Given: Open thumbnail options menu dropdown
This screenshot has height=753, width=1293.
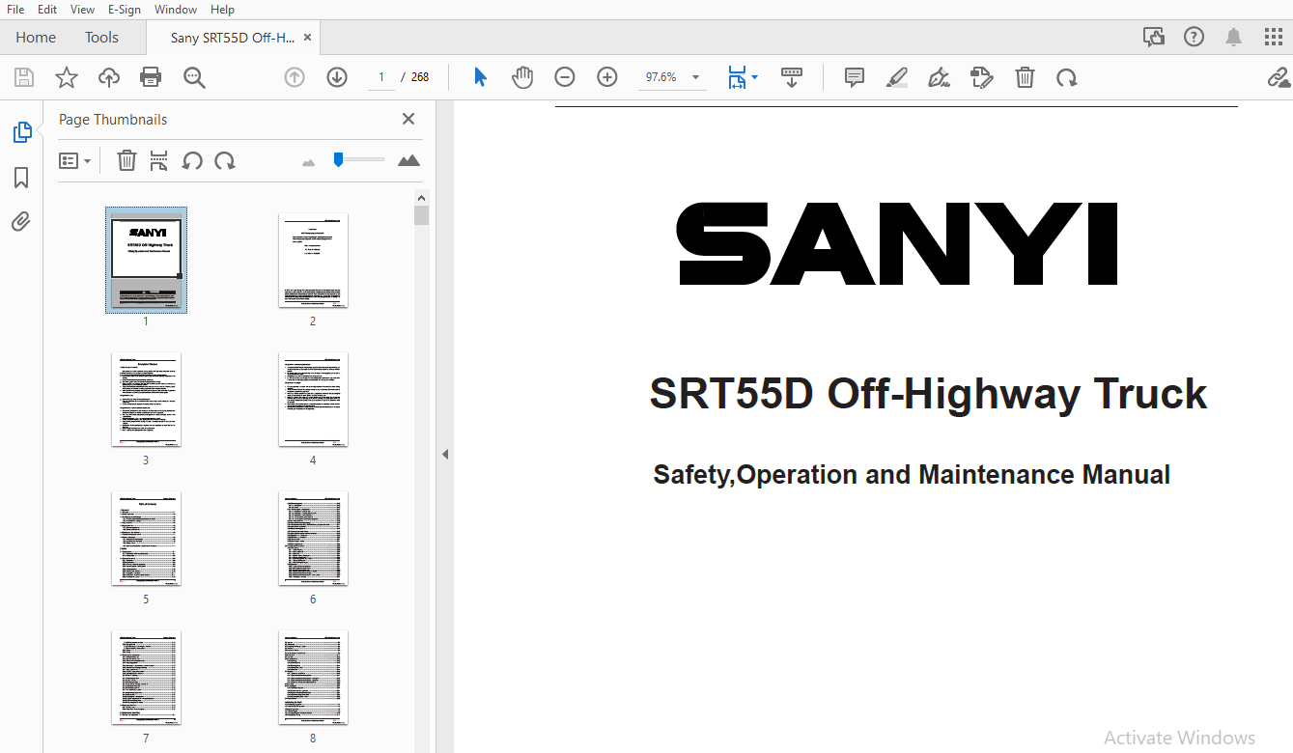Looking at the screenshot, I should (75, 161).
